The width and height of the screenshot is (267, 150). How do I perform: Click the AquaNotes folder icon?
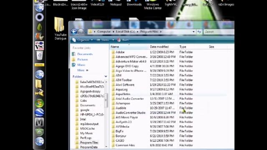[113, 94]
